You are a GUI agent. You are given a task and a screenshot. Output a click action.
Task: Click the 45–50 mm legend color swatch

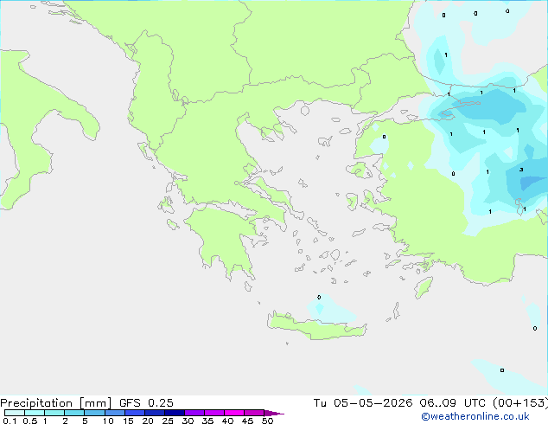coord(254,413)
